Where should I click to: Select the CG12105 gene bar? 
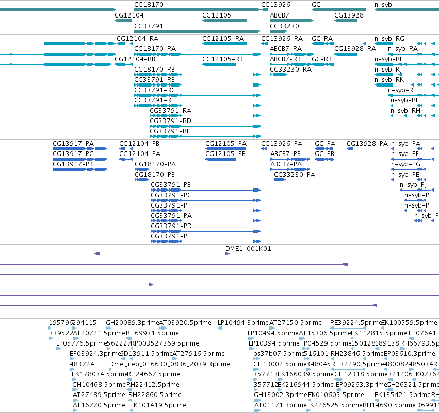point(224,21)
